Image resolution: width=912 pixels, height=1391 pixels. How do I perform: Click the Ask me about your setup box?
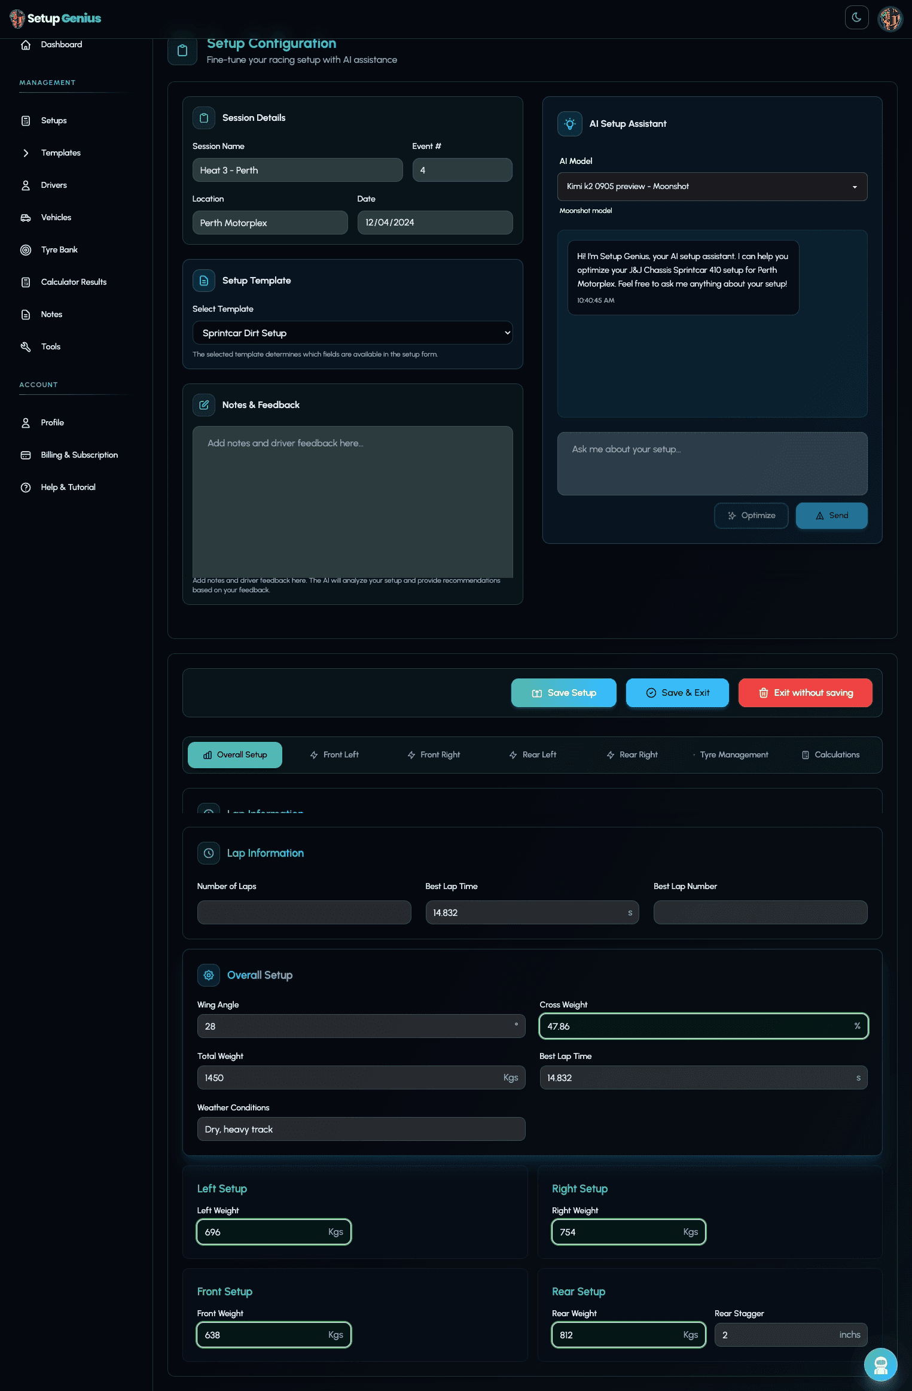(x=712, y=464)
